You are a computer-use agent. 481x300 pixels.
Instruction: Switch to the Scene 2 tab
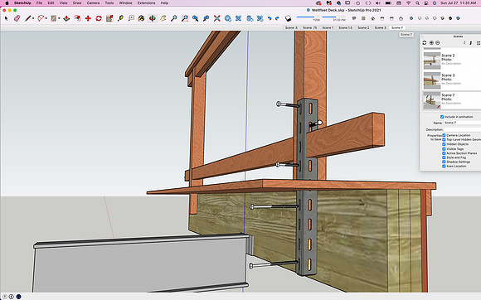click(x=363, y=27)
